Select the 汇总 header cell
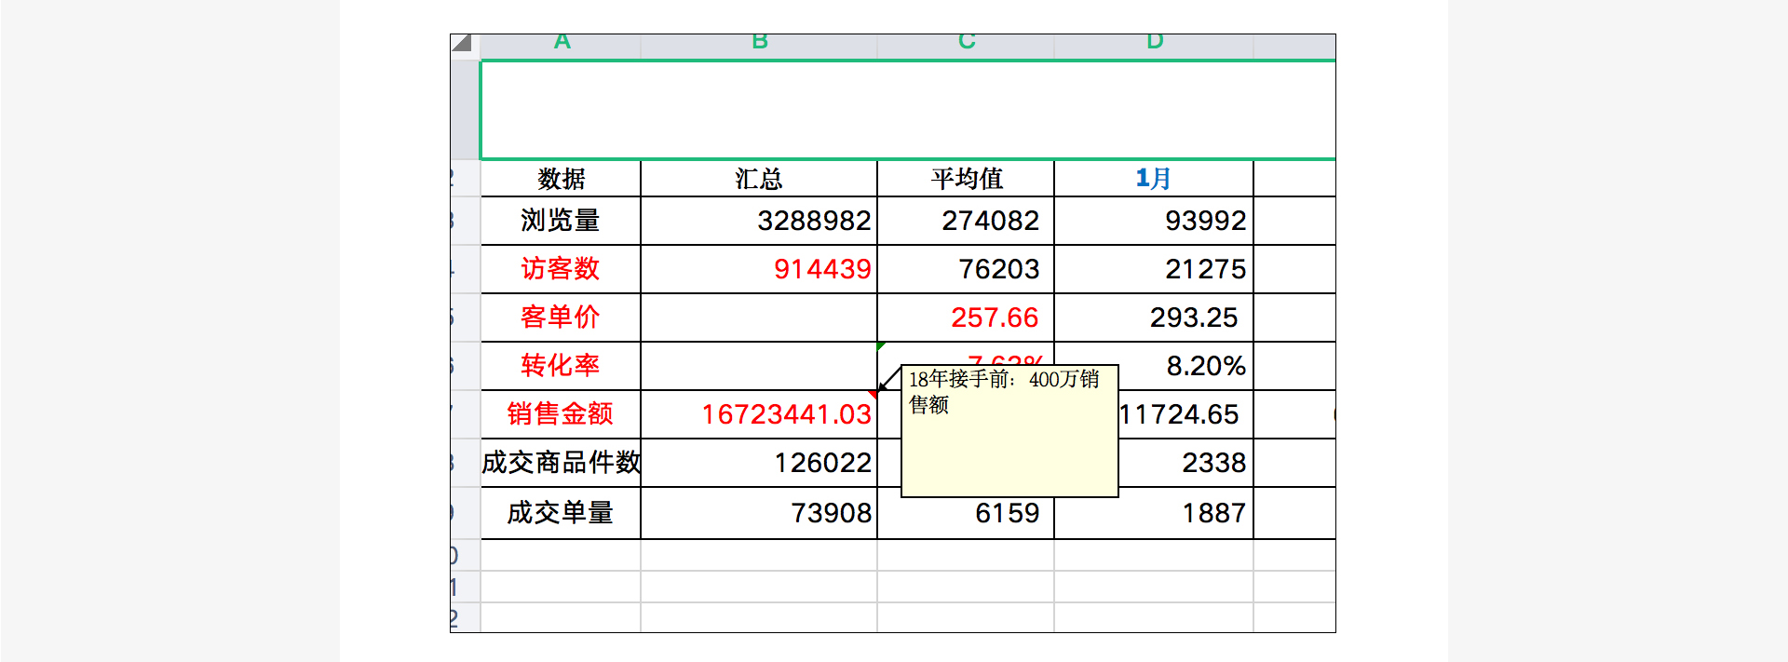Viewport: 1788px width, 662px height. point(759,179)
